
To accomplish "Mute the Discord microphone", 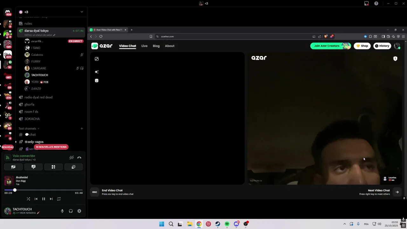I will click(62, 211).
